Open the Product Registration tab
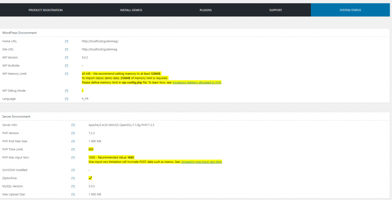The image size is (392, 200). 46,10
